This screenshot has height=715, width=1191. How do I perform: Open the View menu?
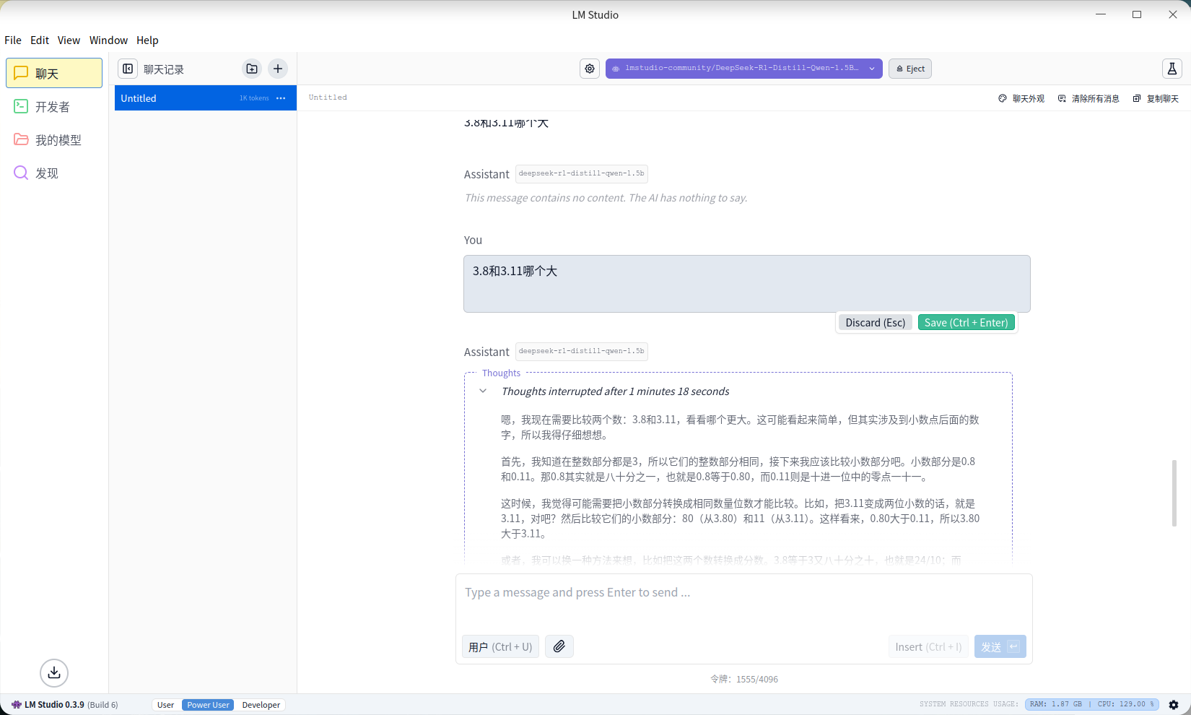click(x=69, y=40)
